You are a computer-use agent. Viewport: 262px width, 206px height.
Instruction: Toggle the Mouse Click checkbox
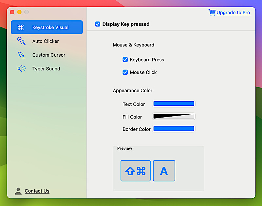point(125,72)
